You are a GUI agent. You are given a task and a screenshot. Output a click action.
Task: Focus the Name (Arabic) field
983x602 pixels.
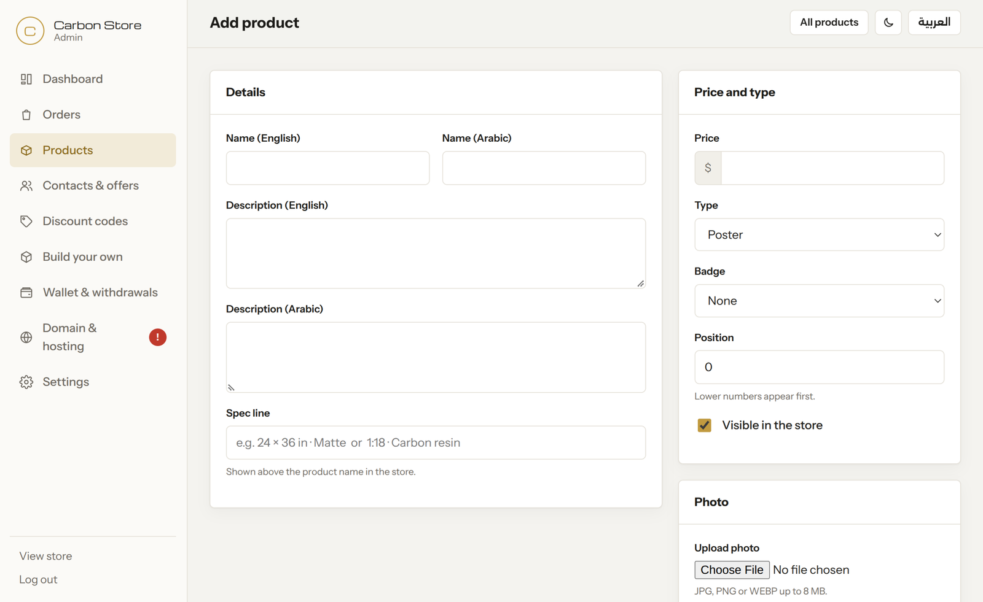(544, 168)
